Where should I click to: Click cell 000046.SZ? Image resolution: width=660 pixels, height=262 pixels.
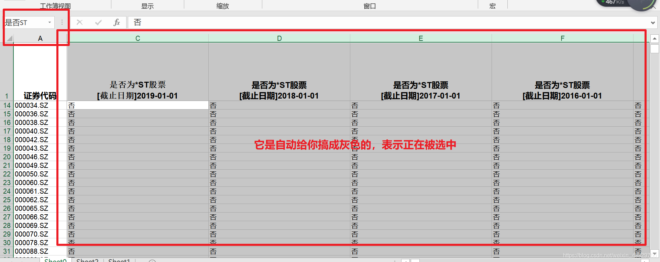point(40,157)
